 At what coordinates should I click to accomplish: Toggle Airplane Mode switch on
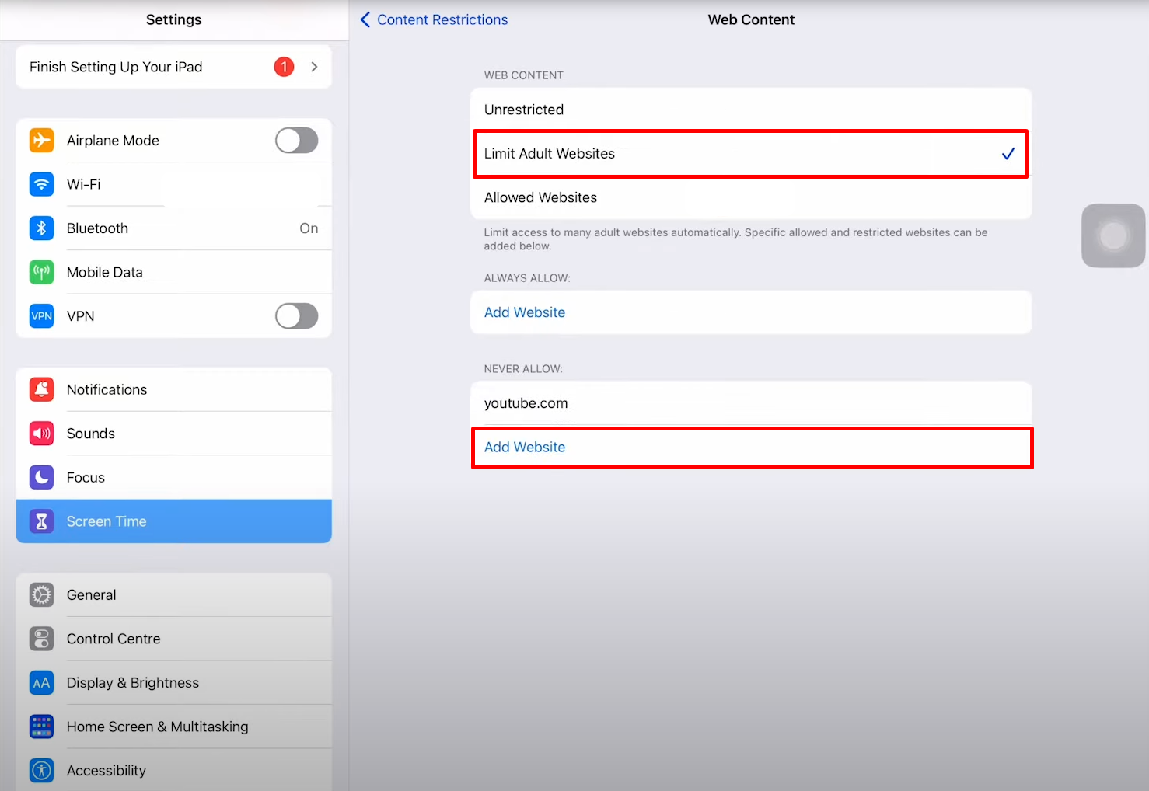[x=296, y=141]
